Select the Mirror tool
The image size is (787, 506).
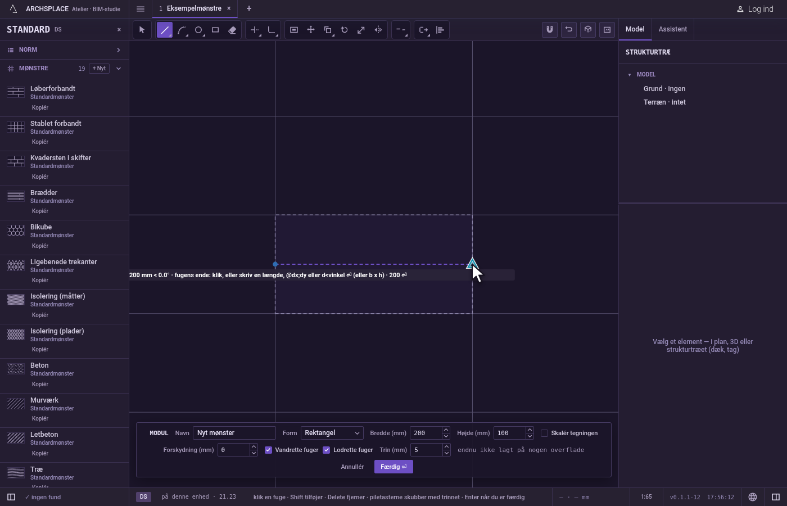pos(378,30)
